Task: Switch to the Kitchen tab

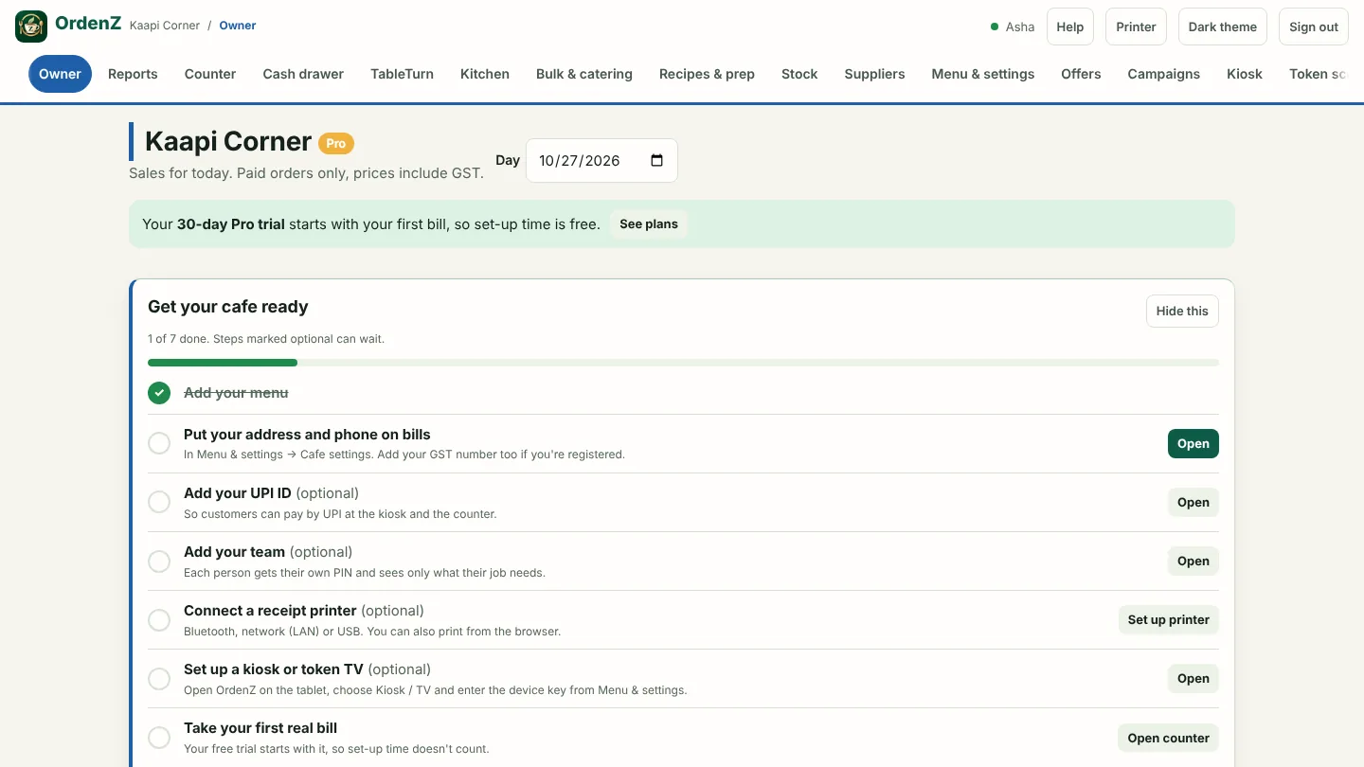Action: [x=485, y=74]
